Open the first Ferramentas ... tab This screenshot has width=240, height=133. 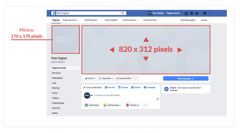click(130, 20)
